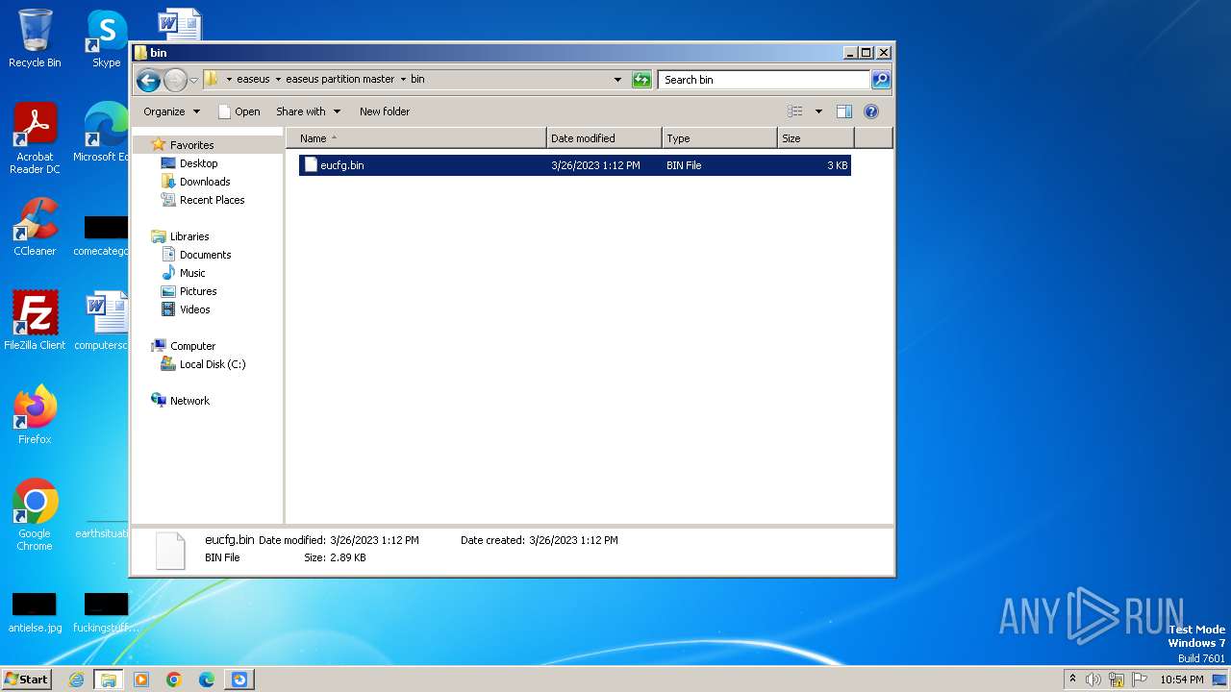The width and height of the screenshot is (1231, 692).
Task: Select the Recycle Bin desktop icon
Action: (35, 38)
